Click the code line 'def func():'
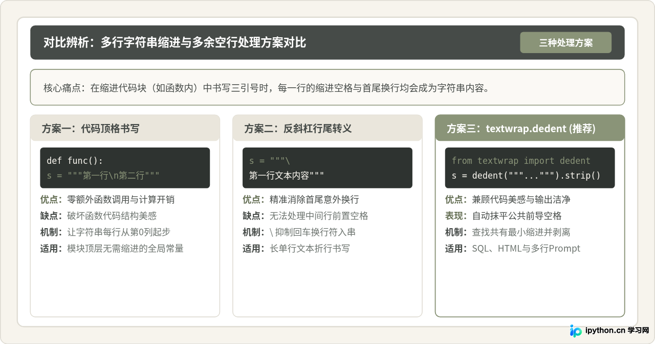The height and width of the screenshot is (344, 655). point(75,161)
